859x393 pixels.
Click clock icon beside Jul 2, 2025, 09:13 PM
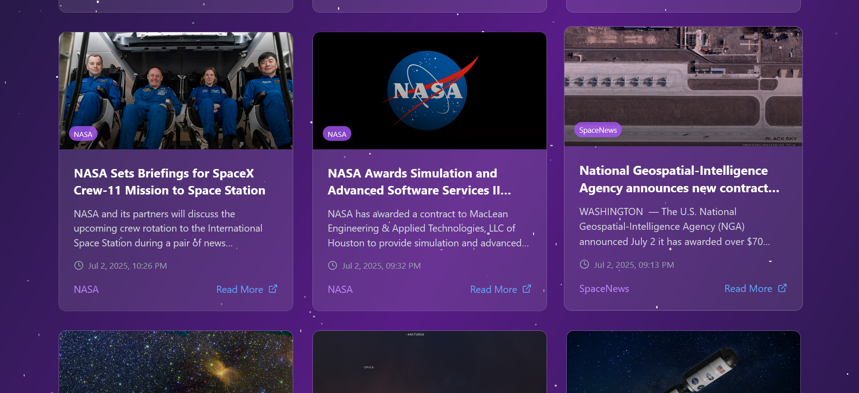click(584, 264)
